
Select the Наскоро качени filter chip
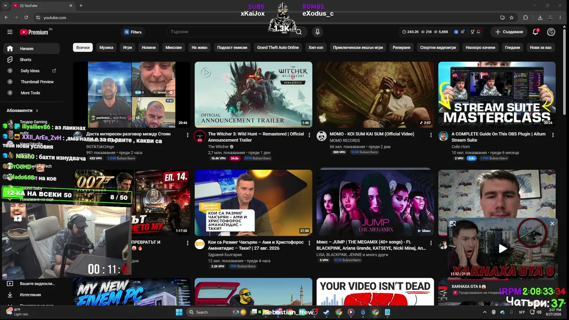point(481,48)
